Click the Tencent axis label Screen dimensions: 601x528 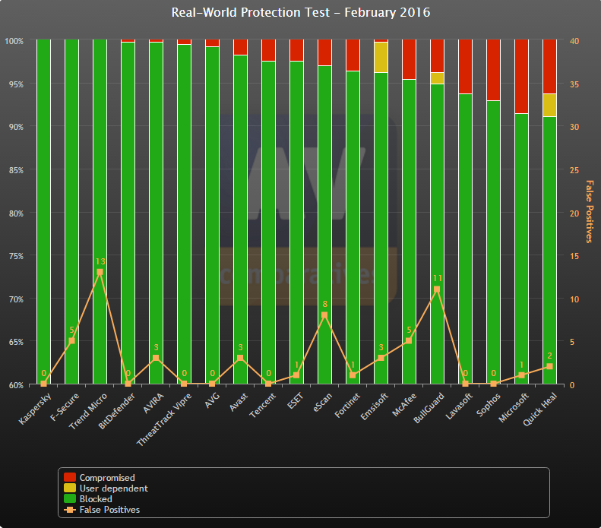263,406
